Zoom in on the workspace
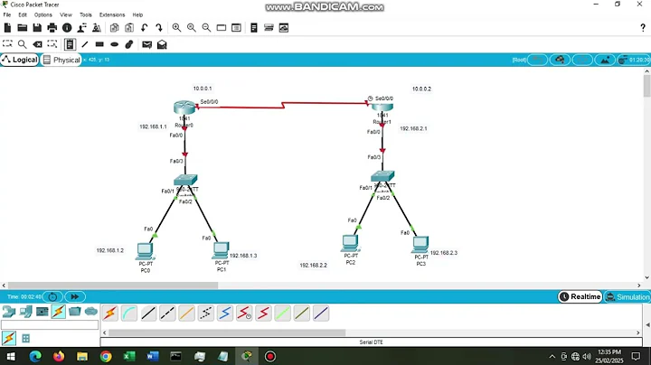The image size is (651, 365). pyautogui.click(x=176, y=28)
